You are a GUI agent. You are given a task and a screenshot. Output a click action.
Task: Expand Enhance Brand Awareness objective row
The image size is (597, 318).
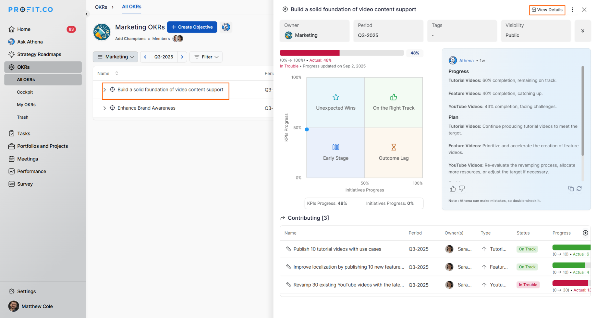(x=104, y=108)
